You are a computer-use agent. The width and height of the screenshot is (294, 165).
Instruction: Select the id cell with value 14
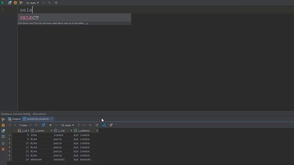tap(21, 159)
